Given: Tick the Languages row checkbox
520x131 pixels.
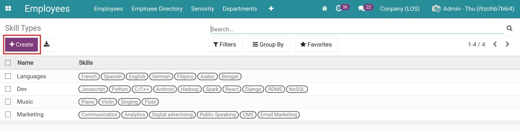Looking at the screenshot, I should [8, 76].
